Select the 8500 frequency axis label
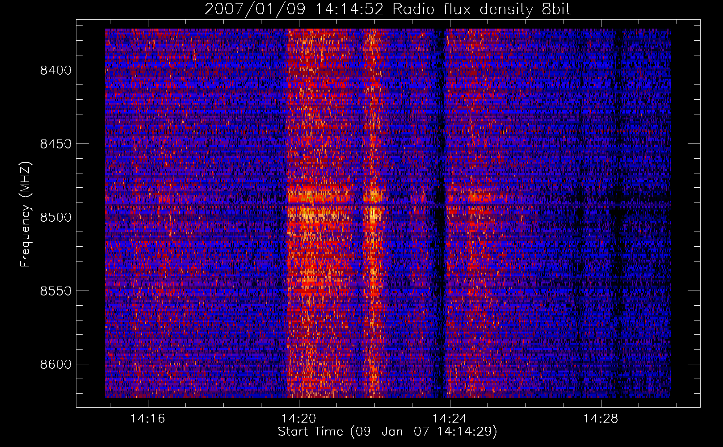723x447 pixels. pos(55,218)
